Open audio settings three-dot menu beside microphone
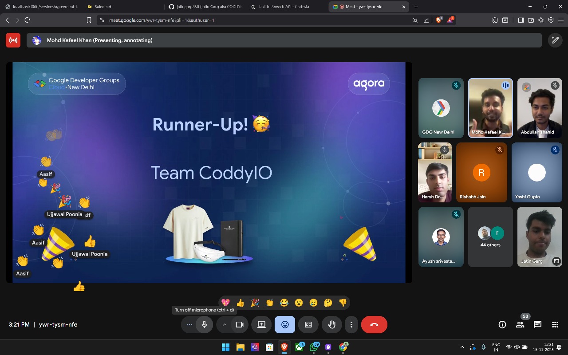The width and height of the screenshot is (568, 355). point(189,324)
